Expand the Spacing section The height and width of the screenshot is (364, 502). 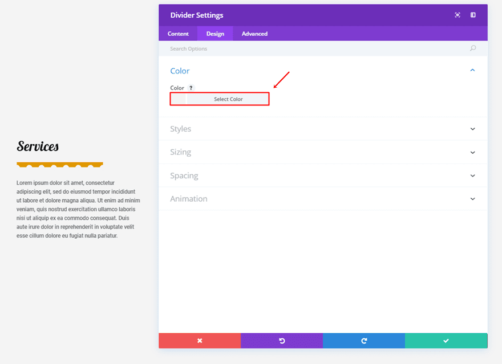[x=472, y=175]
